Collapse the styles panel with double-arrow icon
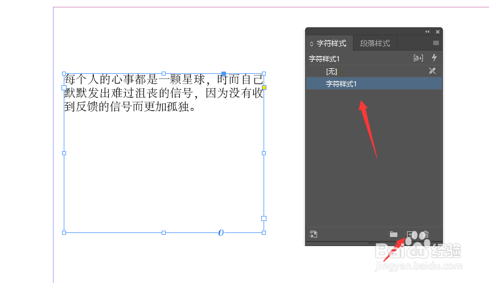This screenshot has height=283, width=489. click(428, 32)
